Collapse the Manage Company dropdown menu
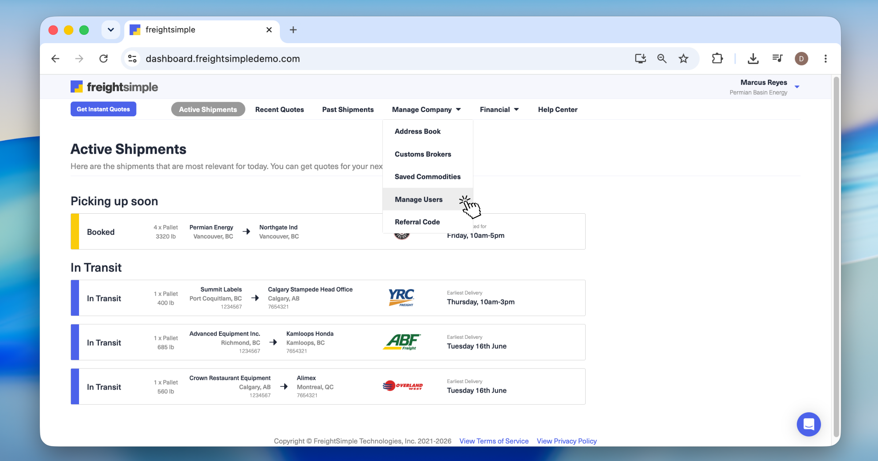 tap(426, 109)
